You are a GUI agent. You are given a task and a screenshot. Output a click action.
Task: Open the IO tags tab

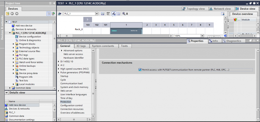pyautogui.click(x=81, y=46)
